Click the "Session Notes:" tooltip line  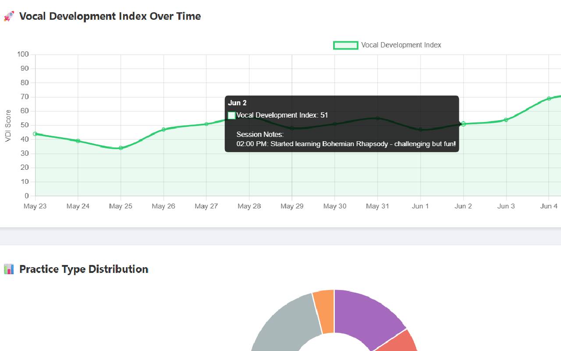click(260, 134)
